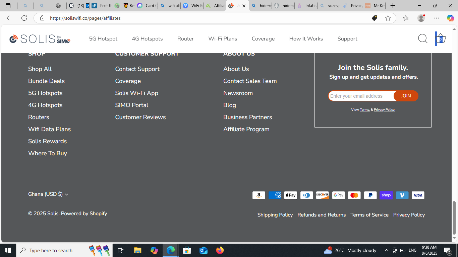Image resolution: width=458 pixels, height=257 pixels.
Task: Open the site search magnifier icon
Action: 423,39
